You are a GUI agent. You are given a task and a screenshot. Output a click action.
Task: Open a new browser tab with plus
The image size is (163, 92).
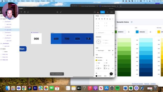click(x=121, y=6)
